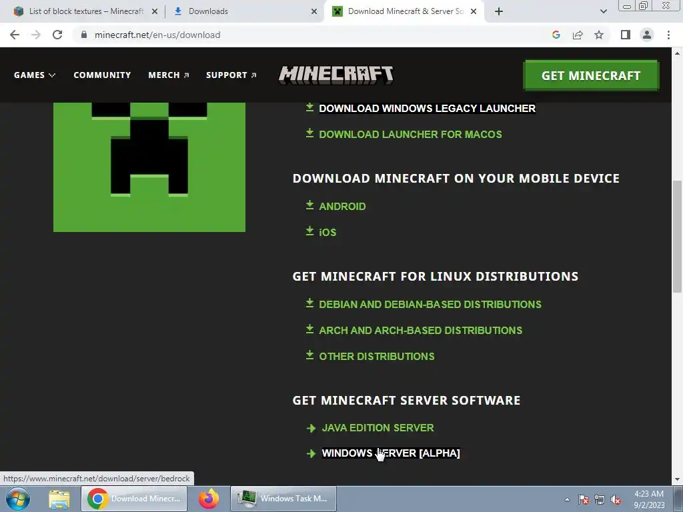Screen dimensions: 683x512
Task: Click the taskbar clock showing 4:23 AM
Action: tap(649, 499)
